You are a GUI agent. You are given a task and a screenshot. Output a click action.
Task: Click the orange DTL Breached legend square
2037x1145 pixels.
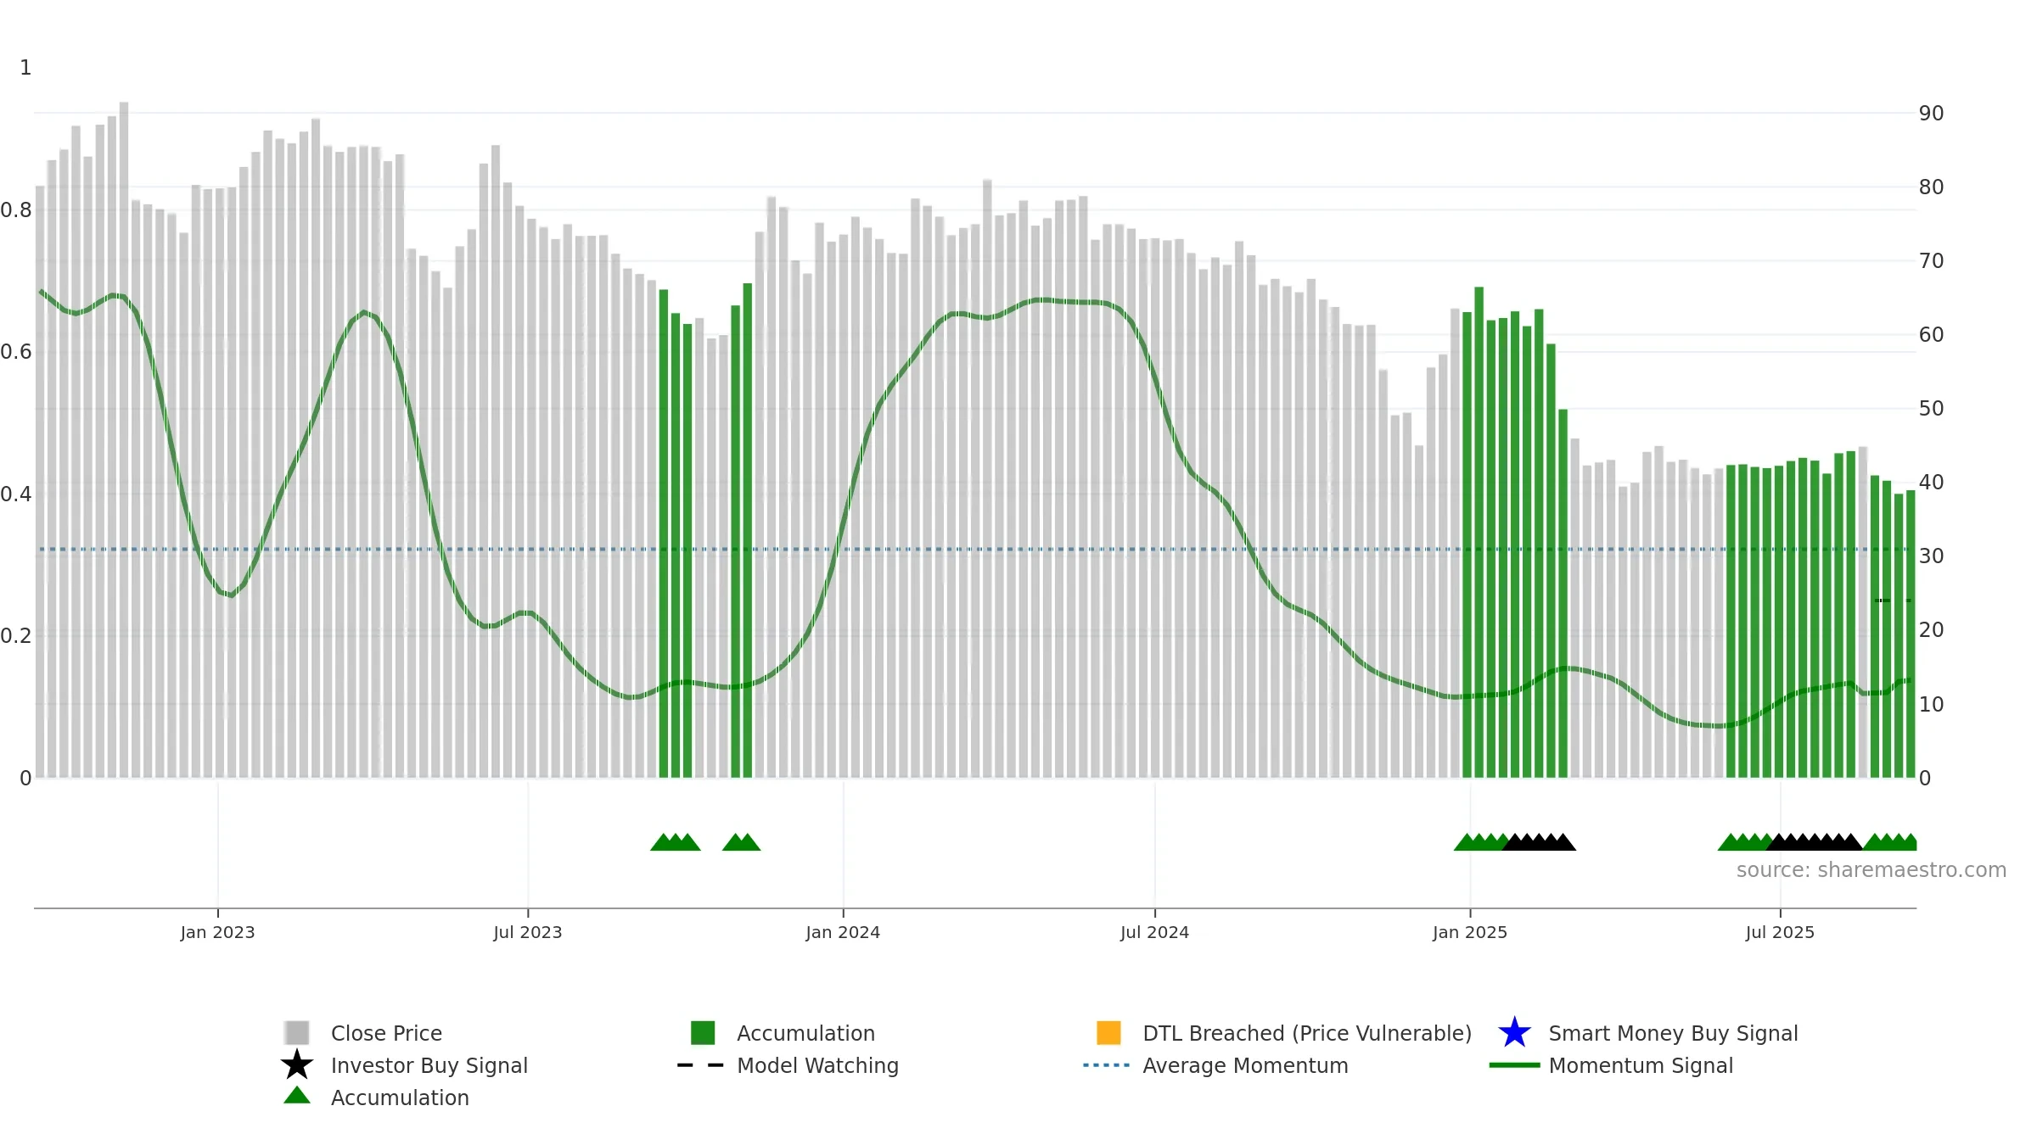pyautogui.click(x=1108, y=1032)
